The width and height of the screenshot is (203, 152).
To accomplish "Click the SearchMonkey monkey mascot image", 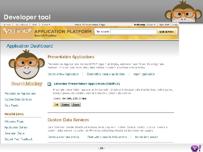I will 27,64.
